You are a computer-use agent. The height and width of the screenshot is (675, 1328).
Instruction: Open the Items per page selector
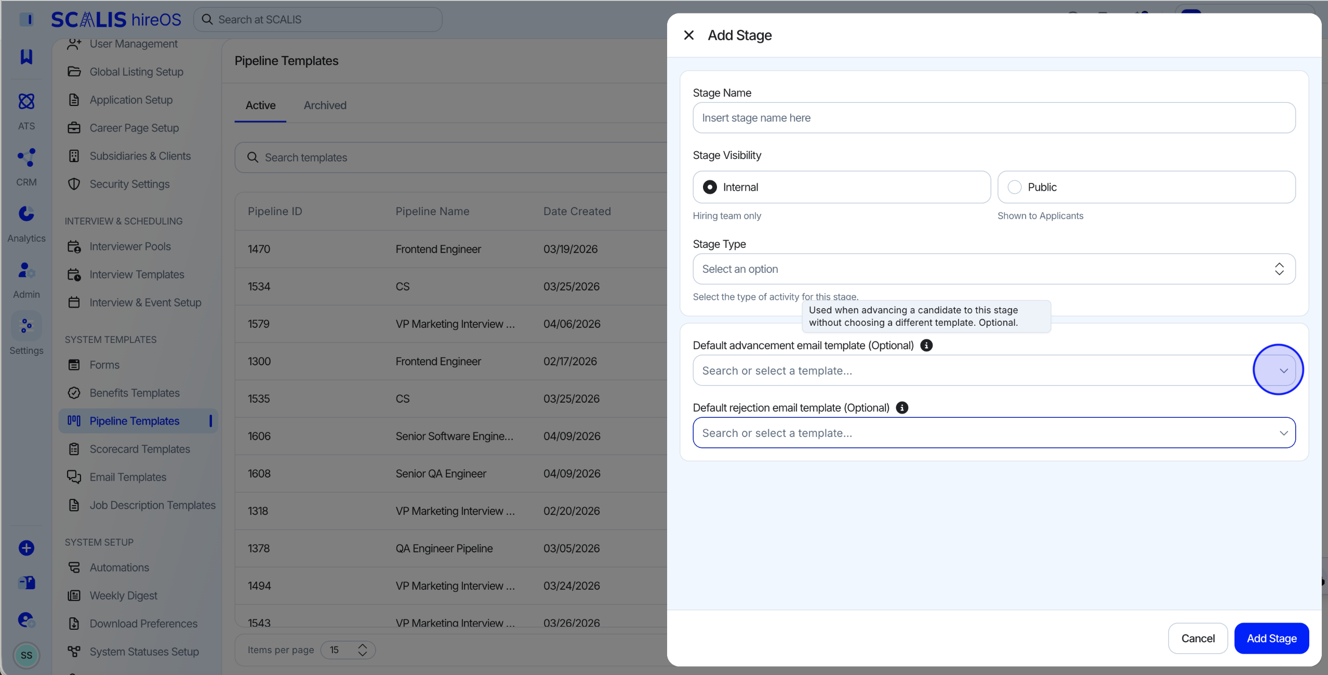pyautogui.click(x=348, y=650)
